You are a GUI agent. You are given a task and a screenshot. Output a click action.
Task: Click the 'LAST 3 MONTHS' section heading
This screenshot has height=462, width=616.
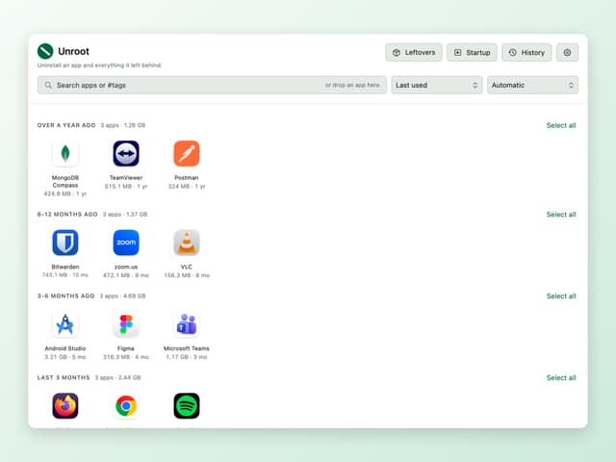64,378
